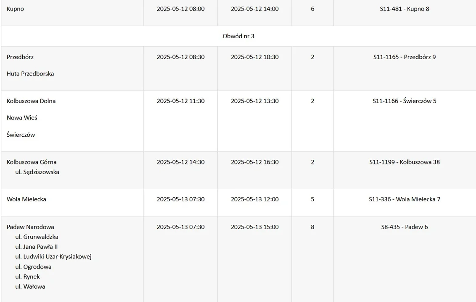Click the Nowa Wieś entry
Image resolution: width=476 pixels, height=302 pixels.
tap(22, 117)
